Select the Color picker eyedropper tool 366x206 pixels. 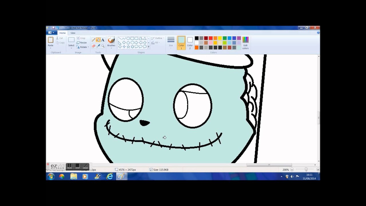(x=98, y=46)
